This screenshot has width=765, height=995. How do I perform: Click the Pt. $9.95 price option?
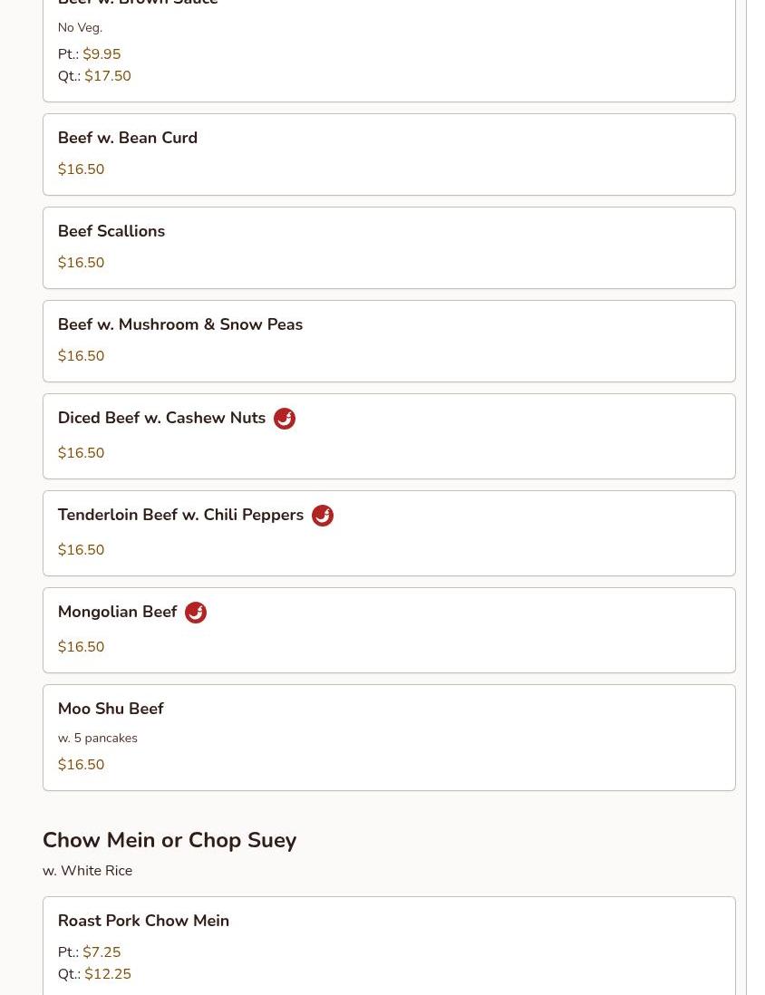[x=89, y=54]
